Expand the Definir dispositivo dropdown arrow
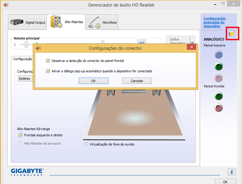The width and height of the screenshot is (242, 184). pos(192,43)
